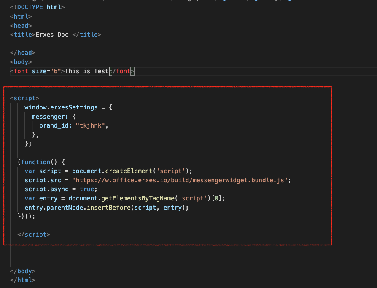Click the opening <body> tag

[21, 62]
